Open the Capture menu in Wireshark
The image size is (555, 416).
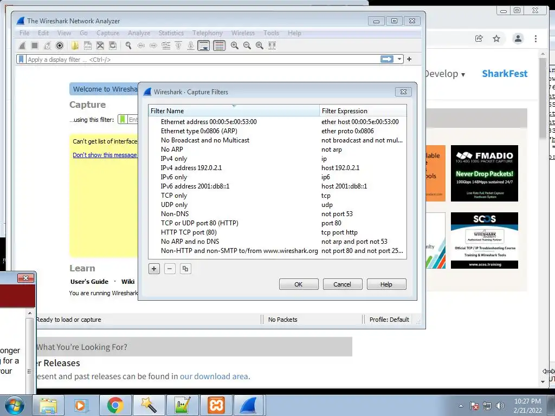(x=108, y=33)
